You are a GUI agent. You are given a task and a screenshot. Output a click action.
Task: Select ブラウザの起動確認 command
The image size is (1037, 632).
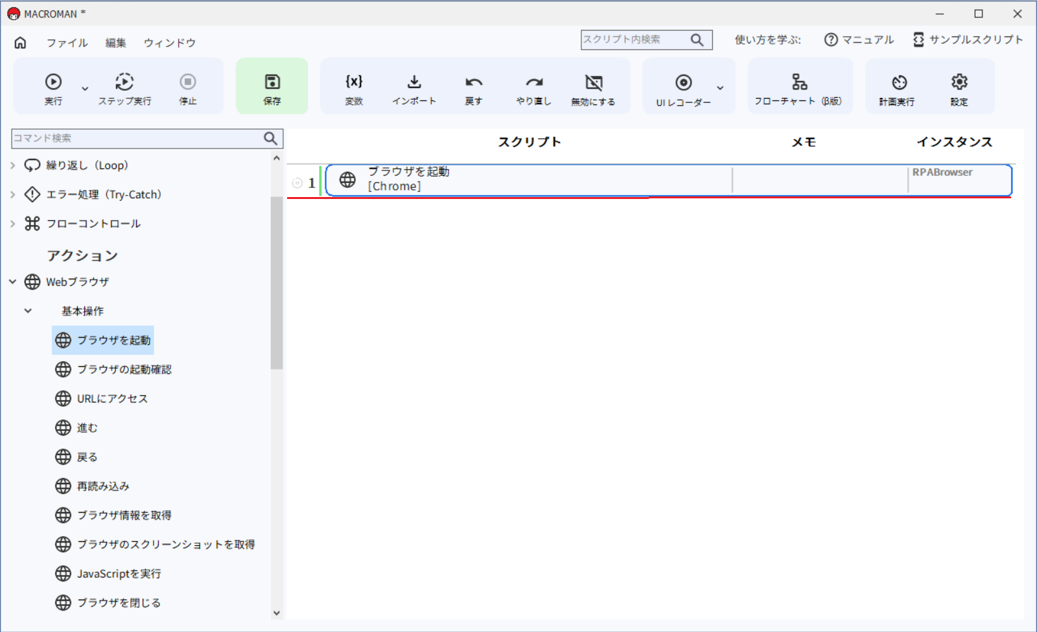pos(113,369)
